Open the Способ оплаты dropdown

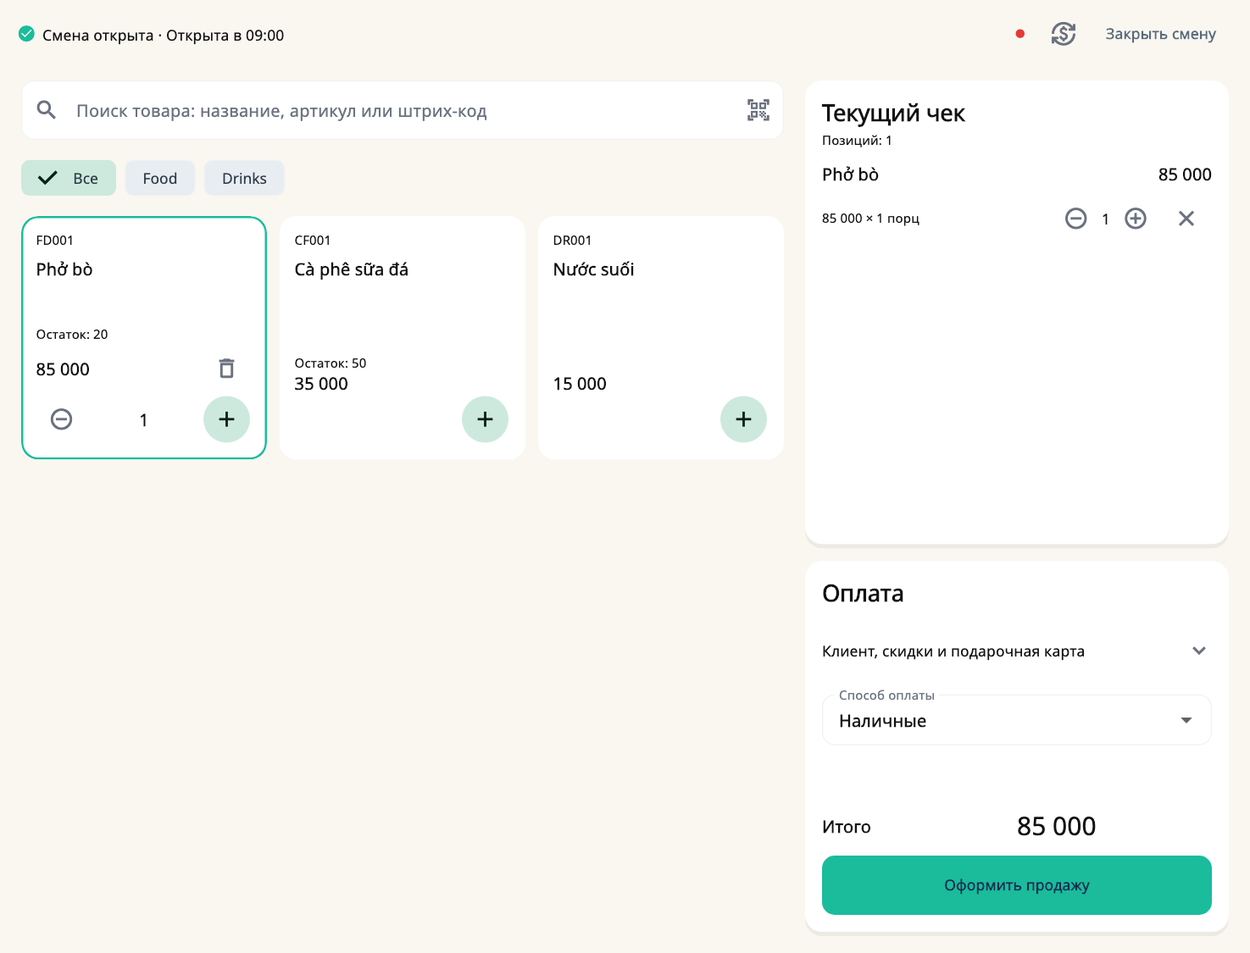pyautogui.click(x=1017, y=720)
